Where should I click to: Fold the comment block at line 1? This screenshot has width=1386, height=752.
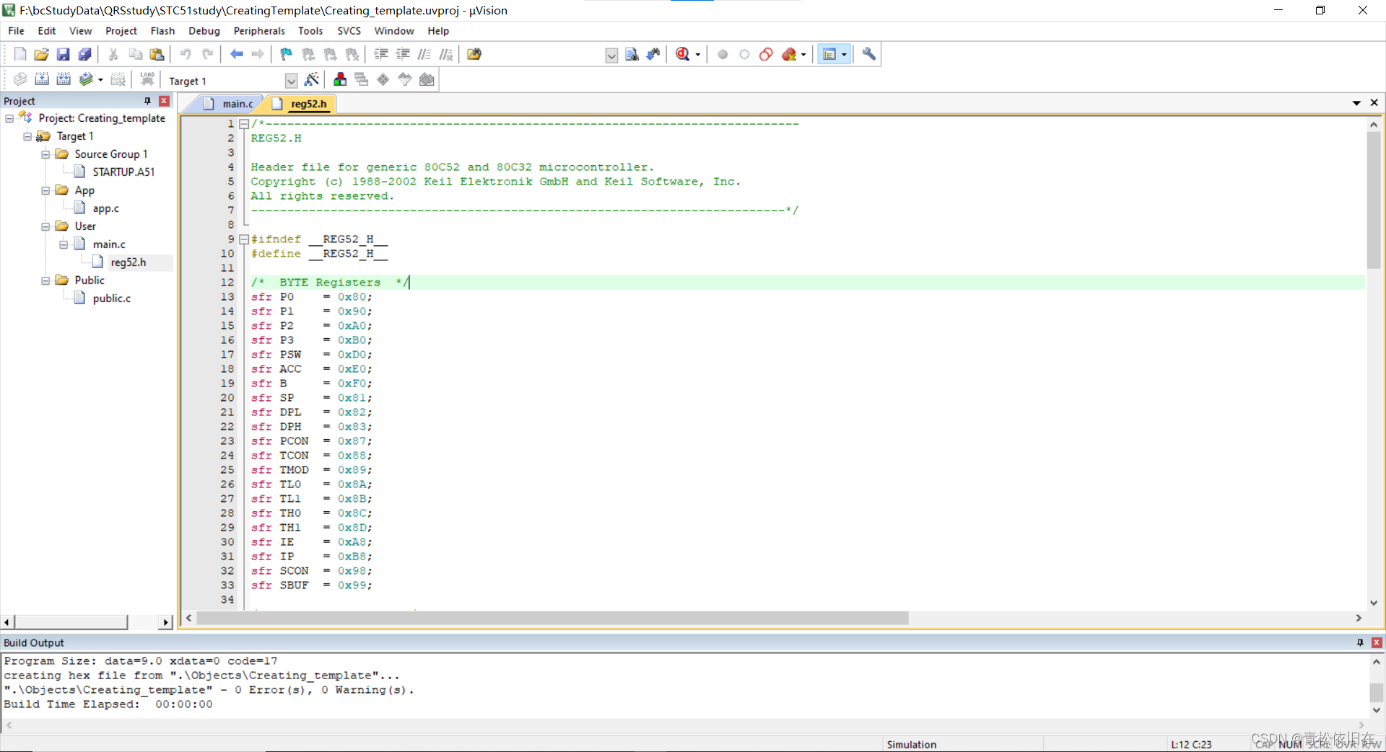point(244,124)
